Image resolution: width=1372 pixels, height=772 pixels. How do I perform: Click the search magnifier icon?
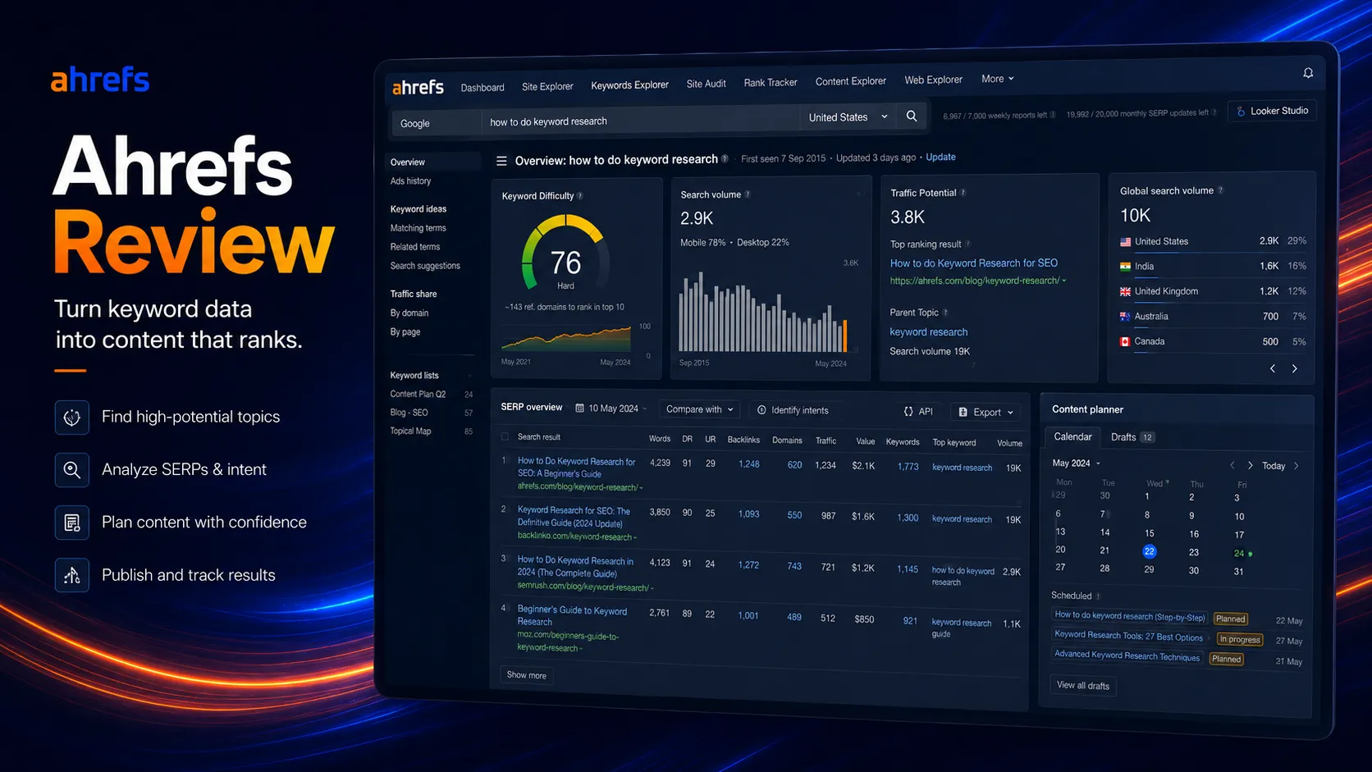click(x=912, y=116)
